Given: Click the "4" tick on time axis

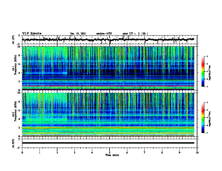Looking at the screenshot, I should click(x=92, y=153).
